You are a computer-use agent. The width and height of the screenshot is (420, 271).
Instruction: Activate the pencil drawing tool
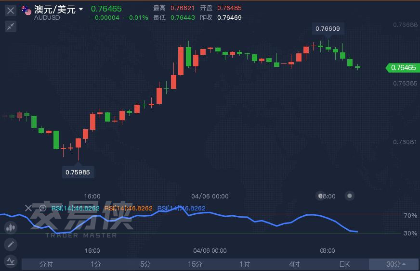(x=11, y=244)
